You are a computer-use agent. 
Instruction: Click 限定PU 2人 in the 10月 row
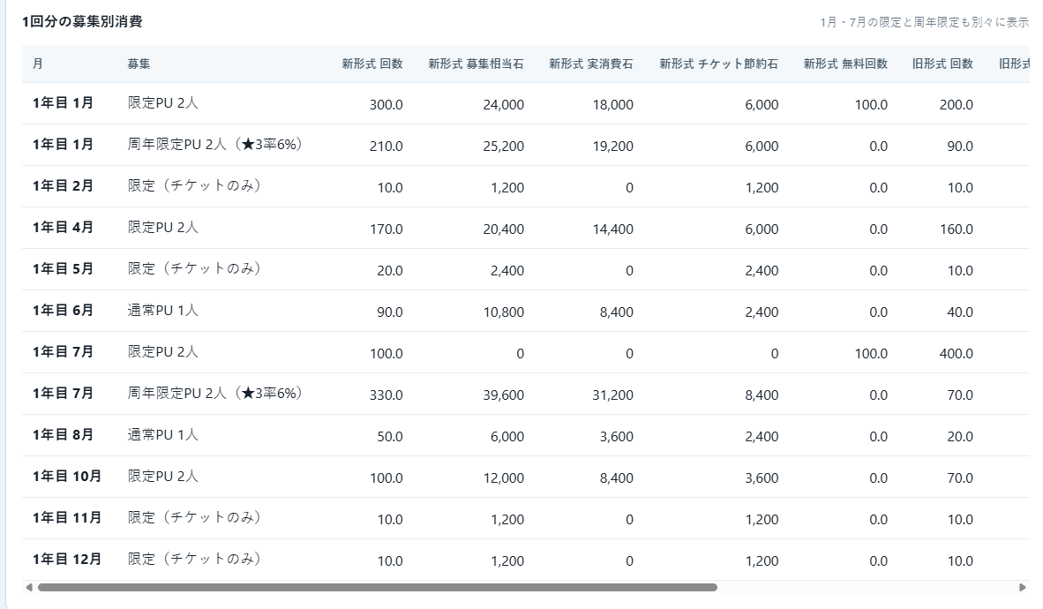pos(163,477)
